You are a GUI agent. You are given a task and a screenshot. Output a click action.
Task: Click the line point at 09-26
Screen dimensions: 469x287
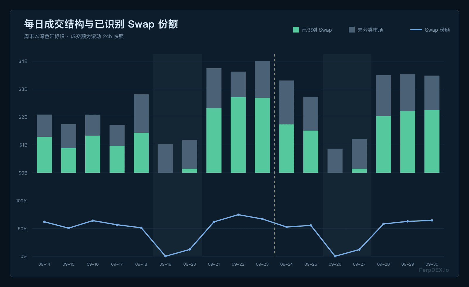pyautogui.click(x=335, y=256)
